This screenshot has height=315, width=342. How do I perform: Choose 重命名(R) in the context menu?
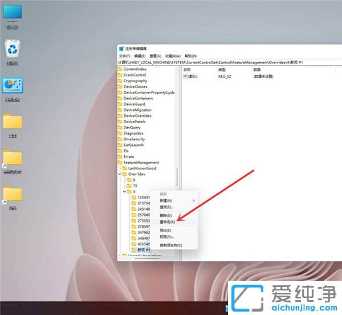pyautogui.click(x=174, y=222)
